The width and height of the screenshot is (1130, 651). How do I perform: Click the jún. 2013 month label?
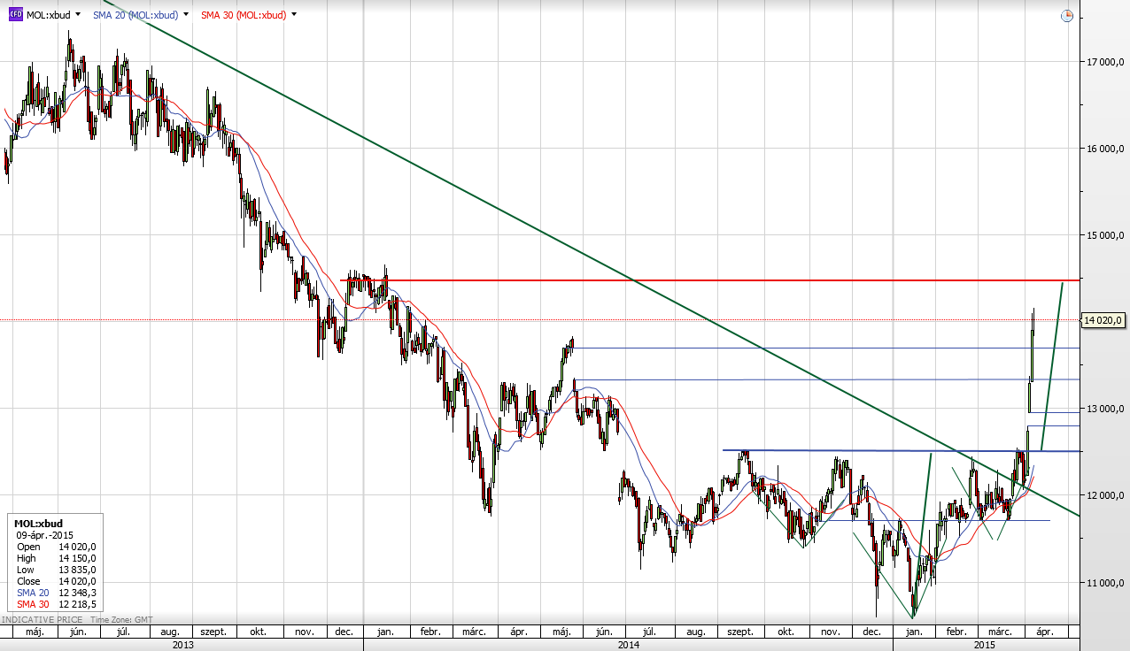[x=78, y=632]
